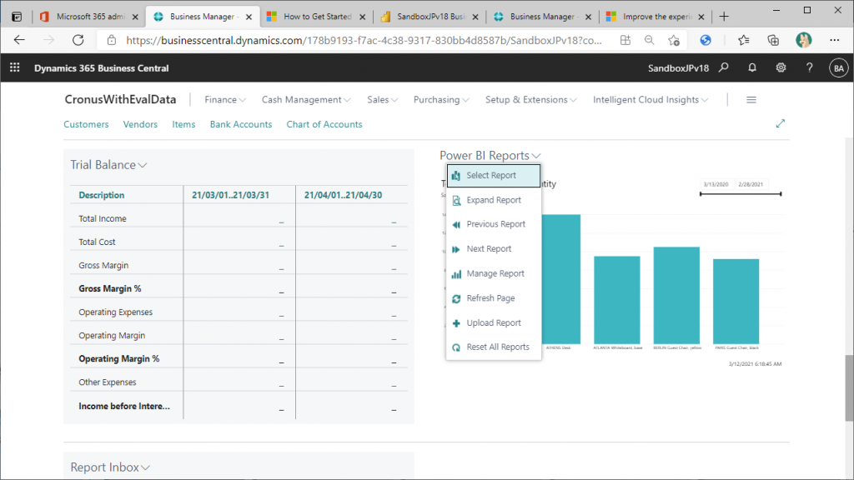854x480 pixels.
Task: Open the help question mark
Action: pyautogui.click(x=809, y=67)
